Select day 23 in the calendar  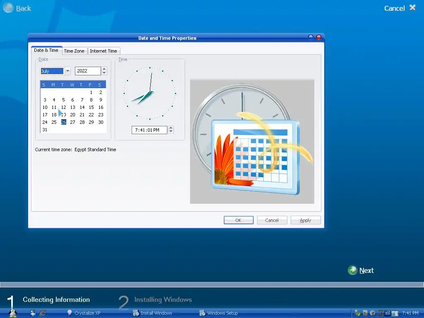pos(101,115)
